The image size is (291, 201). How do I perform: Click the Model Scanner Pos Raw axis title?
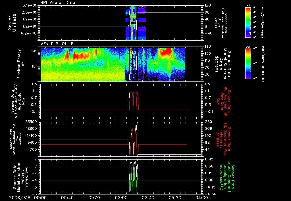coord(16,139)
